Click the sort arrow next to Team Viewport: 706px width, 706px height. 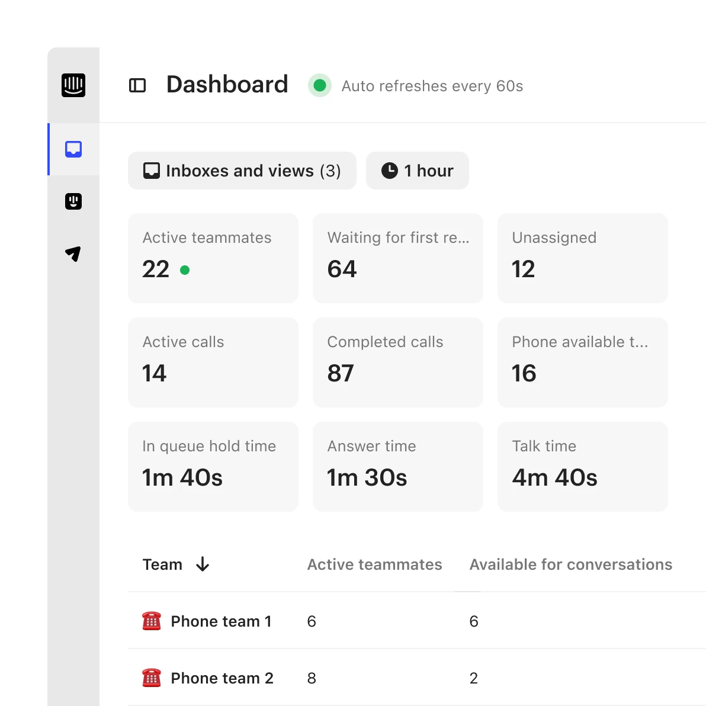pyautogui.click(x=203, y=564)
